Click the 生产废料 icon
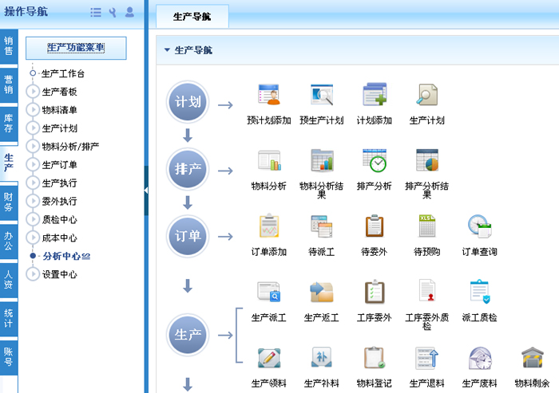 (479, 358)
